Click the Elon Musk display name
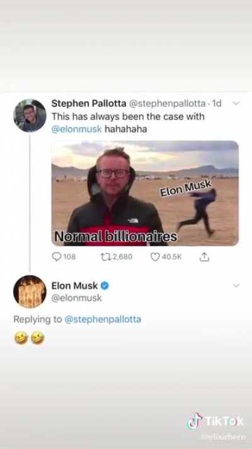Screen dimensions: 252x449 [x=74, y=285]
